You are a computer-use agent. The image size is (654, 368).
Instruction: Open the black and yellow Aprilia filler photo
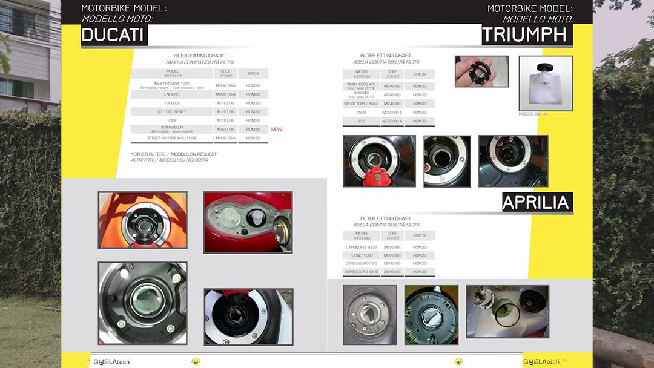click(431, 315)
